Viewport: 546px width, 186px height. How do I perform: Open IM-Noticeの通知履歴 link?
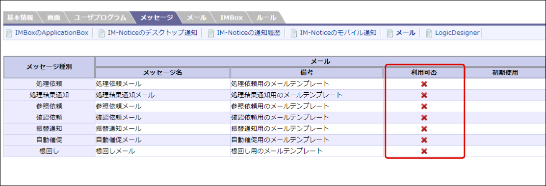tap(248, 33)
